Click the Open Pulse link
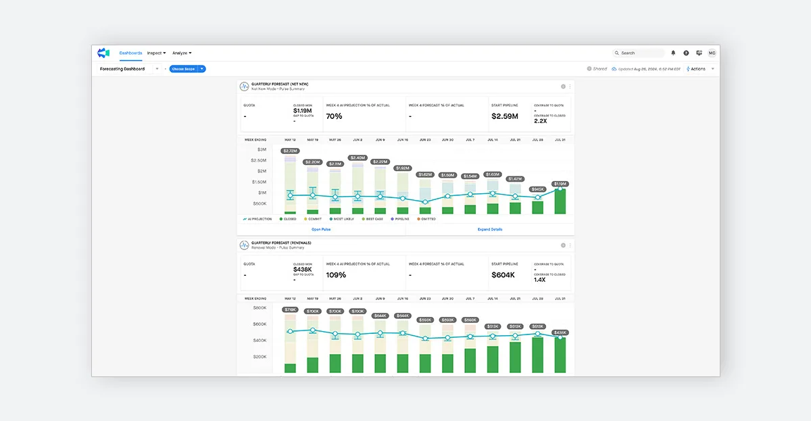 (321, 229)
